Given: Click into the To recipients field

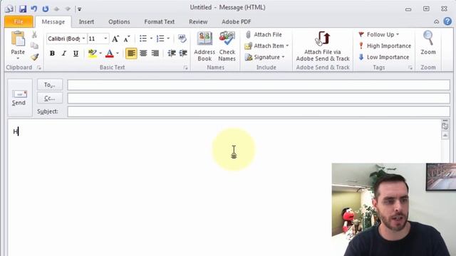Looking at the screenshot, I should pyautogui.click(x=259, y=85).
